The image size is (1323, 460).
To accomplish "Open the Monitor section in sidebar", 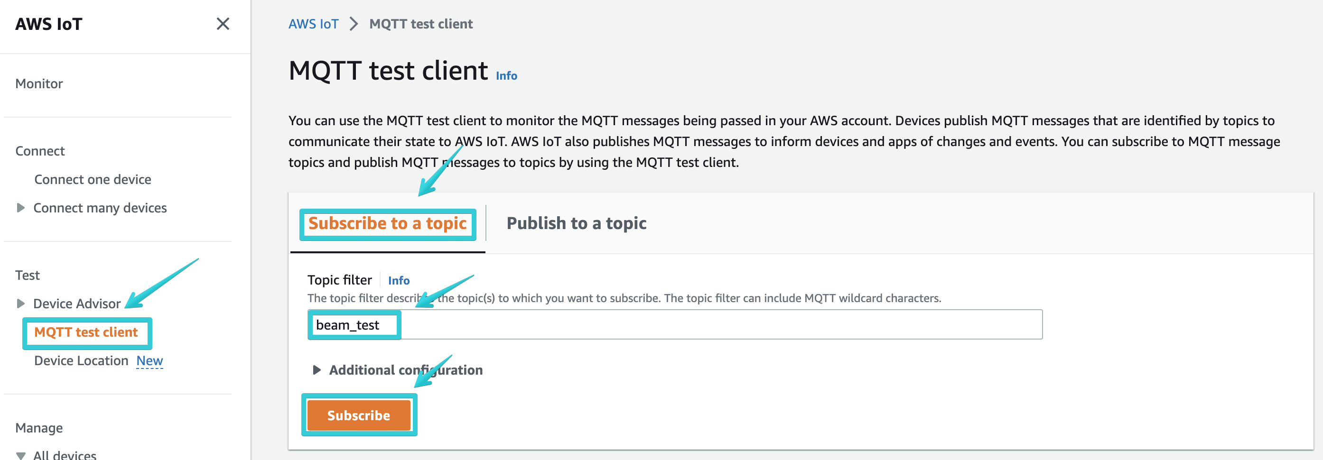I will 38,83.
